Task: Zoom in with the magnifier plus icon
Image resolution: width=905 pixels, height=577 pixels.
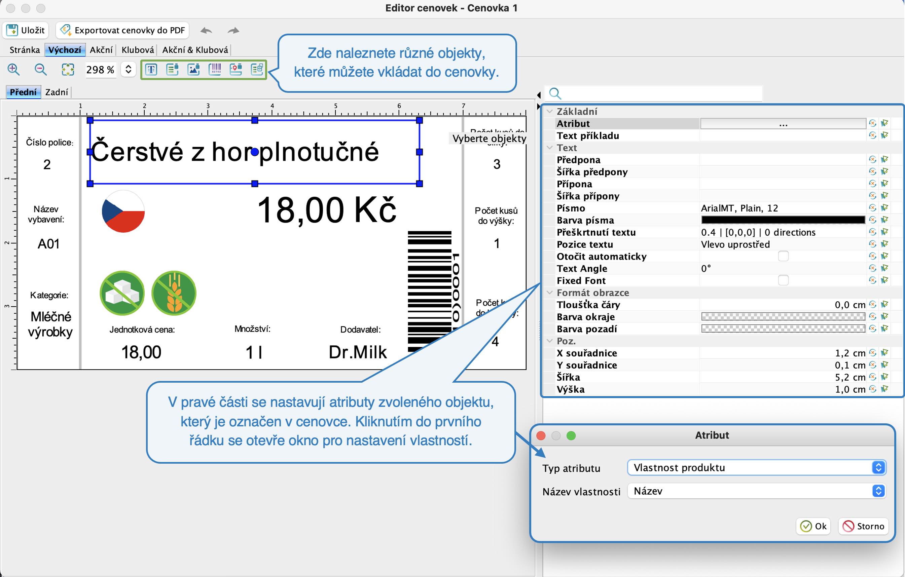Action: click(x=13, y=70)
